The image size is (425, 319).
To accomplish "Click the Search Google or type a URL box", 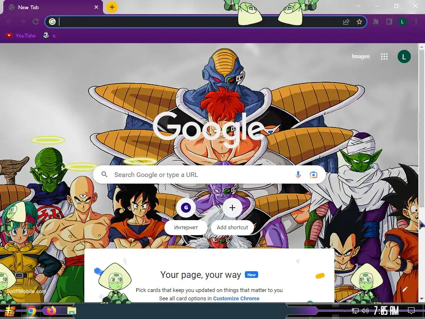I will pos(209,175).
